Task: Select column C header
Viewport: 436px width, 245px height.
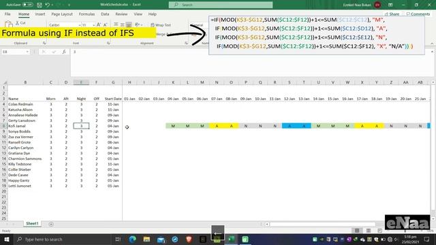Action: point(50,82)
